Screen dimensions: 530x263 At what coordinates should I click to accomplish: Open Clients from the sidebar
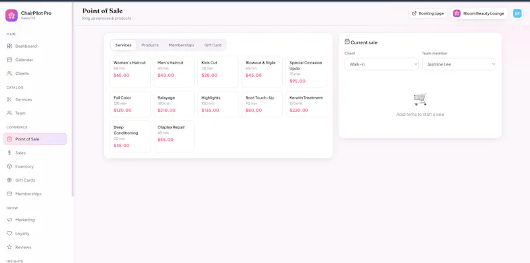coord(35,74)
